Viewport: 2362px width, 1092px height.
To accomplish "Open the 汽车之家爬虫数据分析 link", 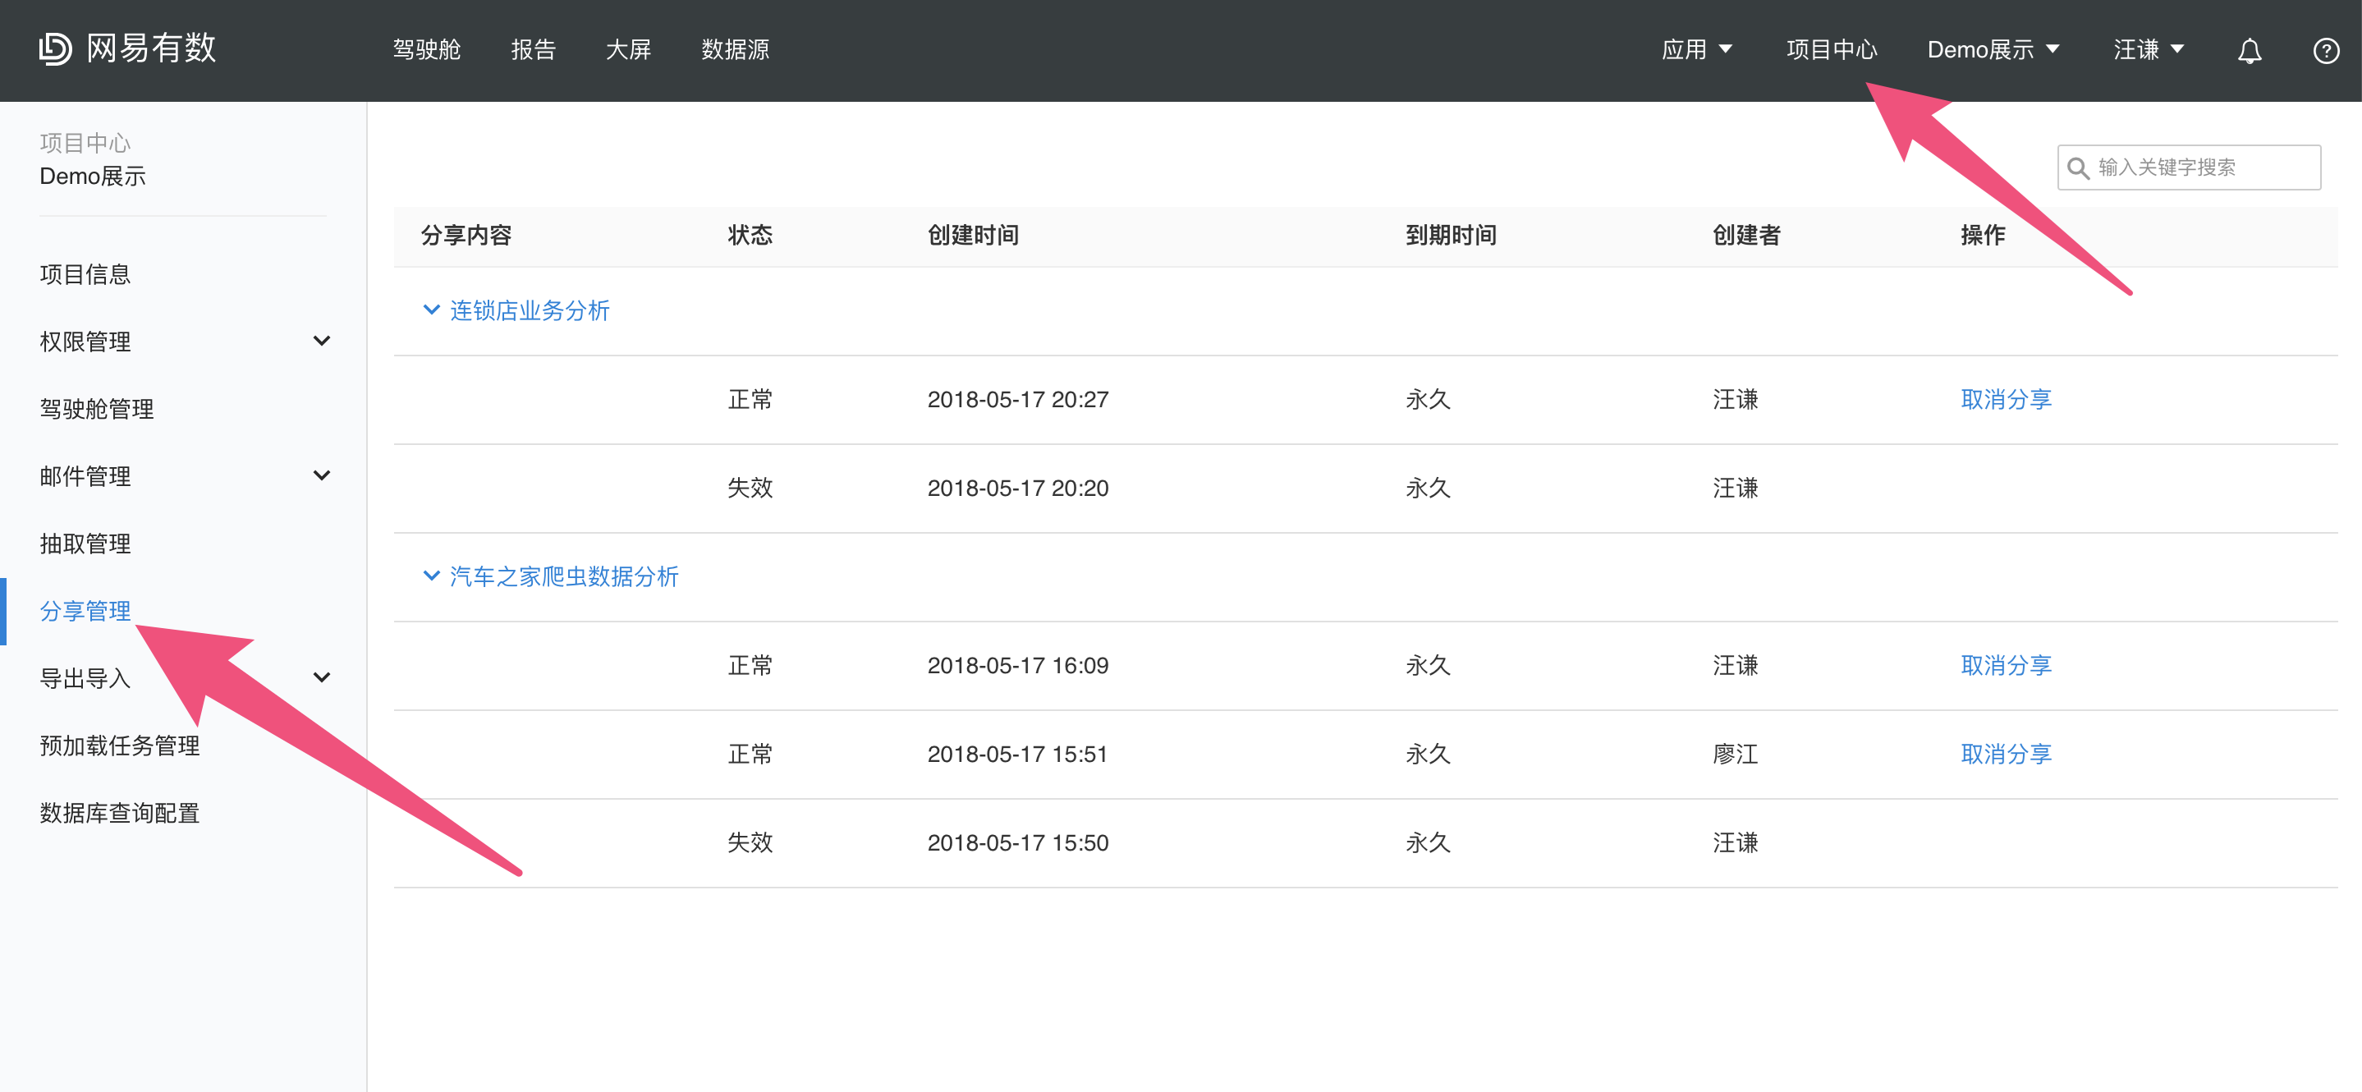I will tap(564, 576).
